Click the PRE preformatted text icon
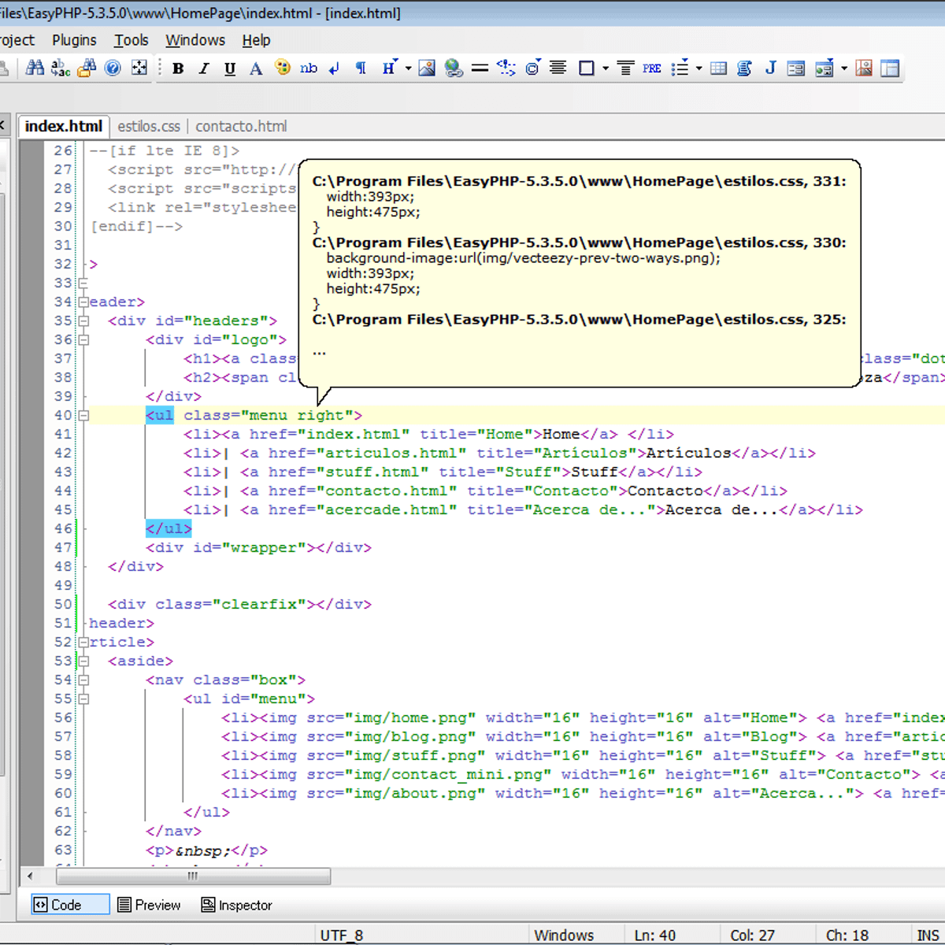 [x=651, y=69]
